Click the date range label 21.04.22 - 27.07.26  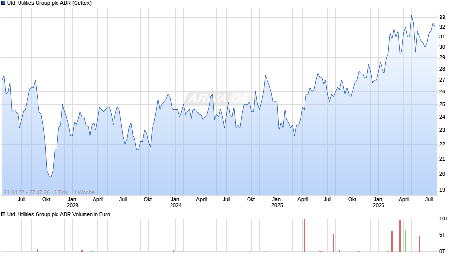(x=27, y=193)
